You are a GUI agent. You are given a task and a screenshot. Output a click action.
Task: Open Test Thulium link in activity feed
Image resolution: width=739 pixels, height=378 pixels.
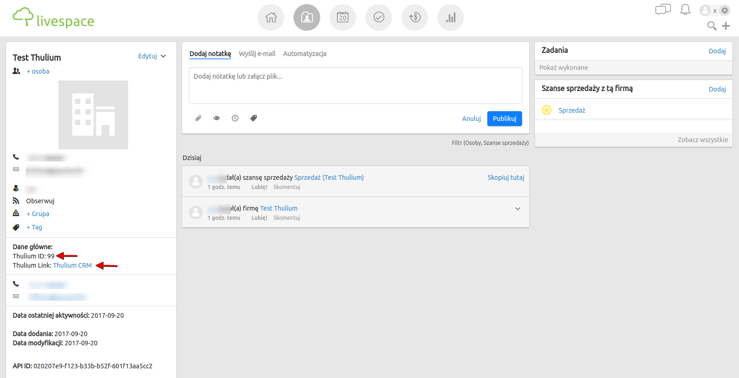[x=279, y=208]
